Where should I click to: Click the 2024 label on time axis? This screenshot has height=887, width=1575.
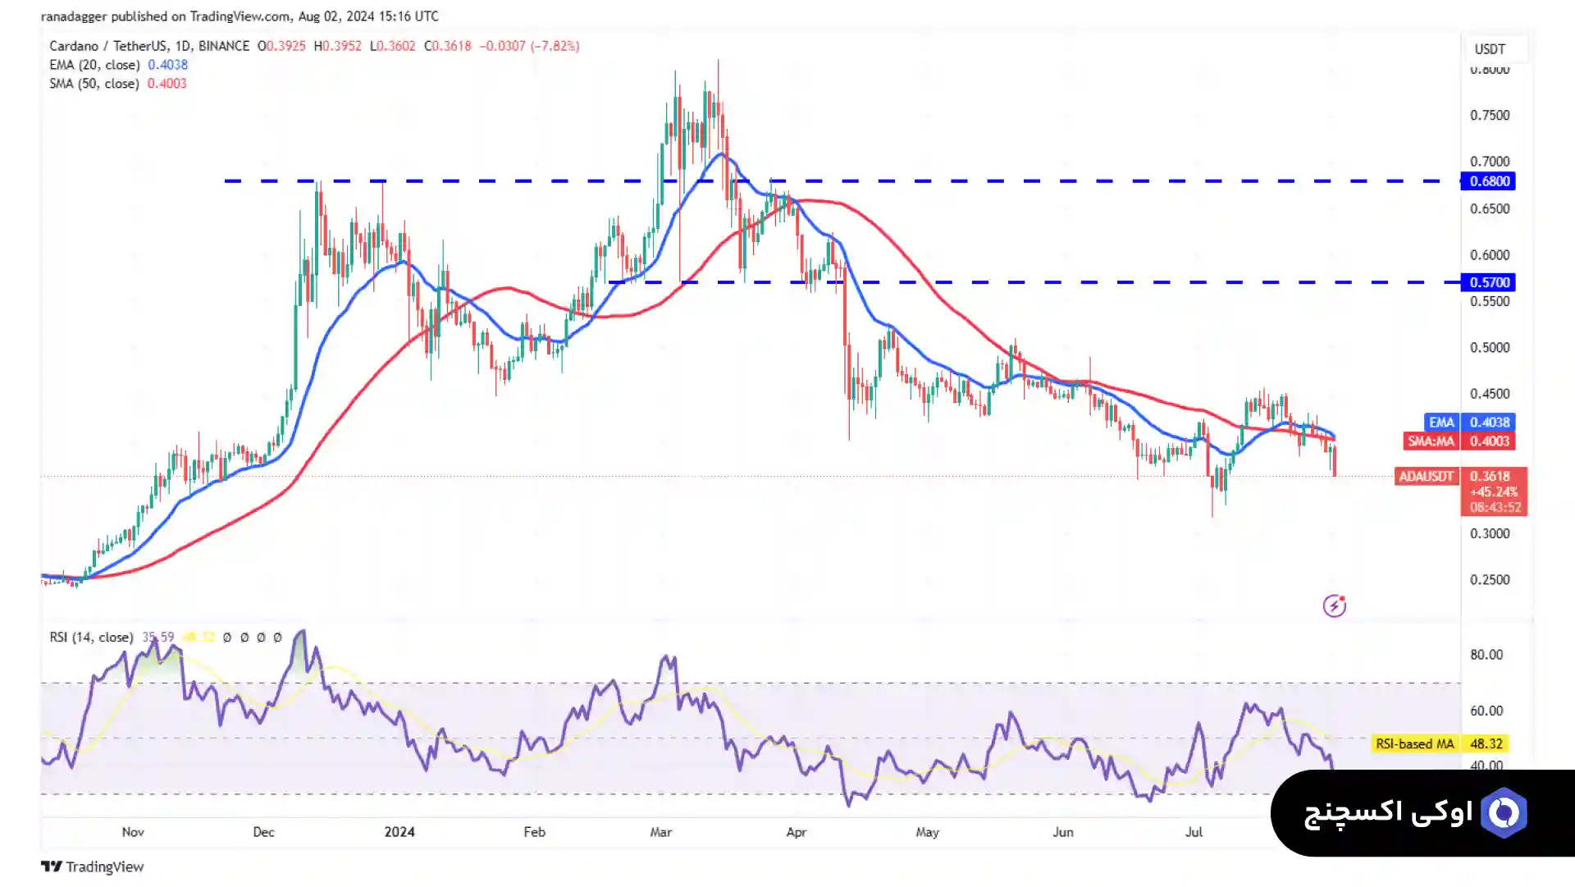(x=399, y=831)
